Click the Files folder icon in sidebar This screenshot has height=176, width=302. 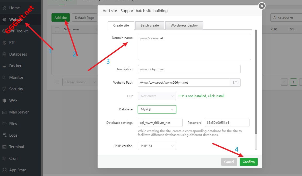[4, 124]
